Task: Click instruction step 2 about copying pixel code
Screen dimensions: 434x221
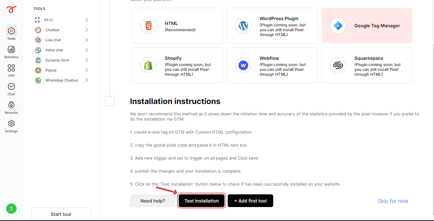Action: [189, 145]
